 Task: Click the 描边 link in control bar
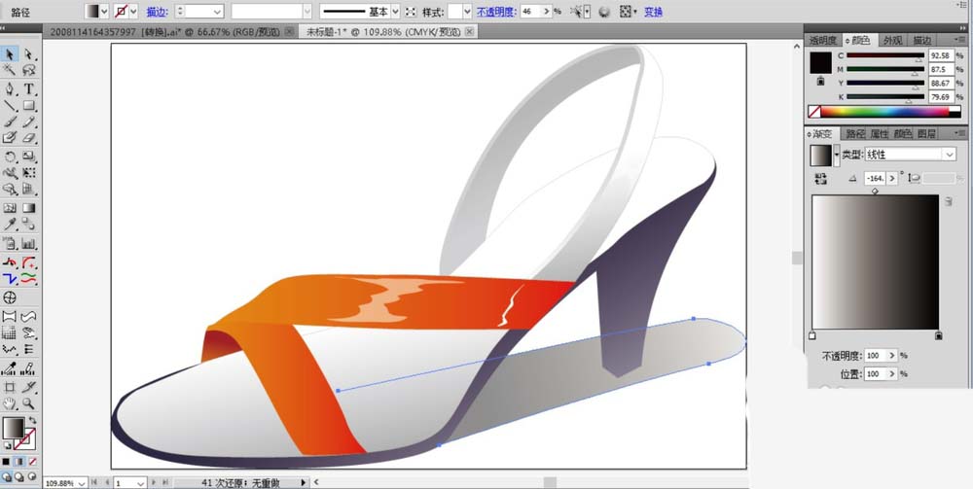coord(156,11)
